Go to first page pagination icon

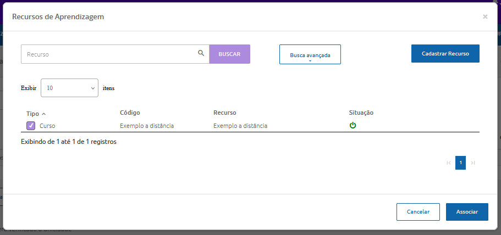(448, 163)
